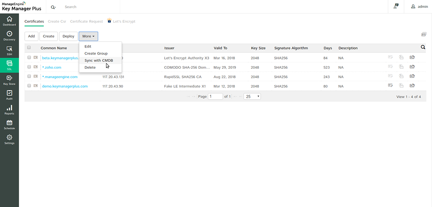Go to Discovery in the sidebar
432x207 pixels.
pos(9,36)
